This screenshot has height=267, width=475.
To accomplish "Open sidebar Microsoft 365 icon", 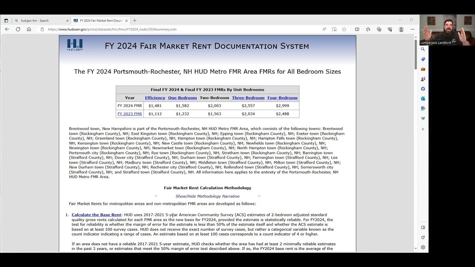I will (423, 89).
